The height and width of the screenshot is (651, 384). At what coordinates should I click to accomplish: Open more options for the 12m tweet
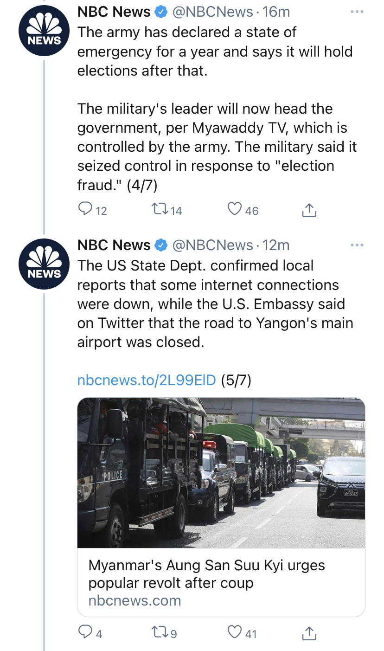click(357, 245)
